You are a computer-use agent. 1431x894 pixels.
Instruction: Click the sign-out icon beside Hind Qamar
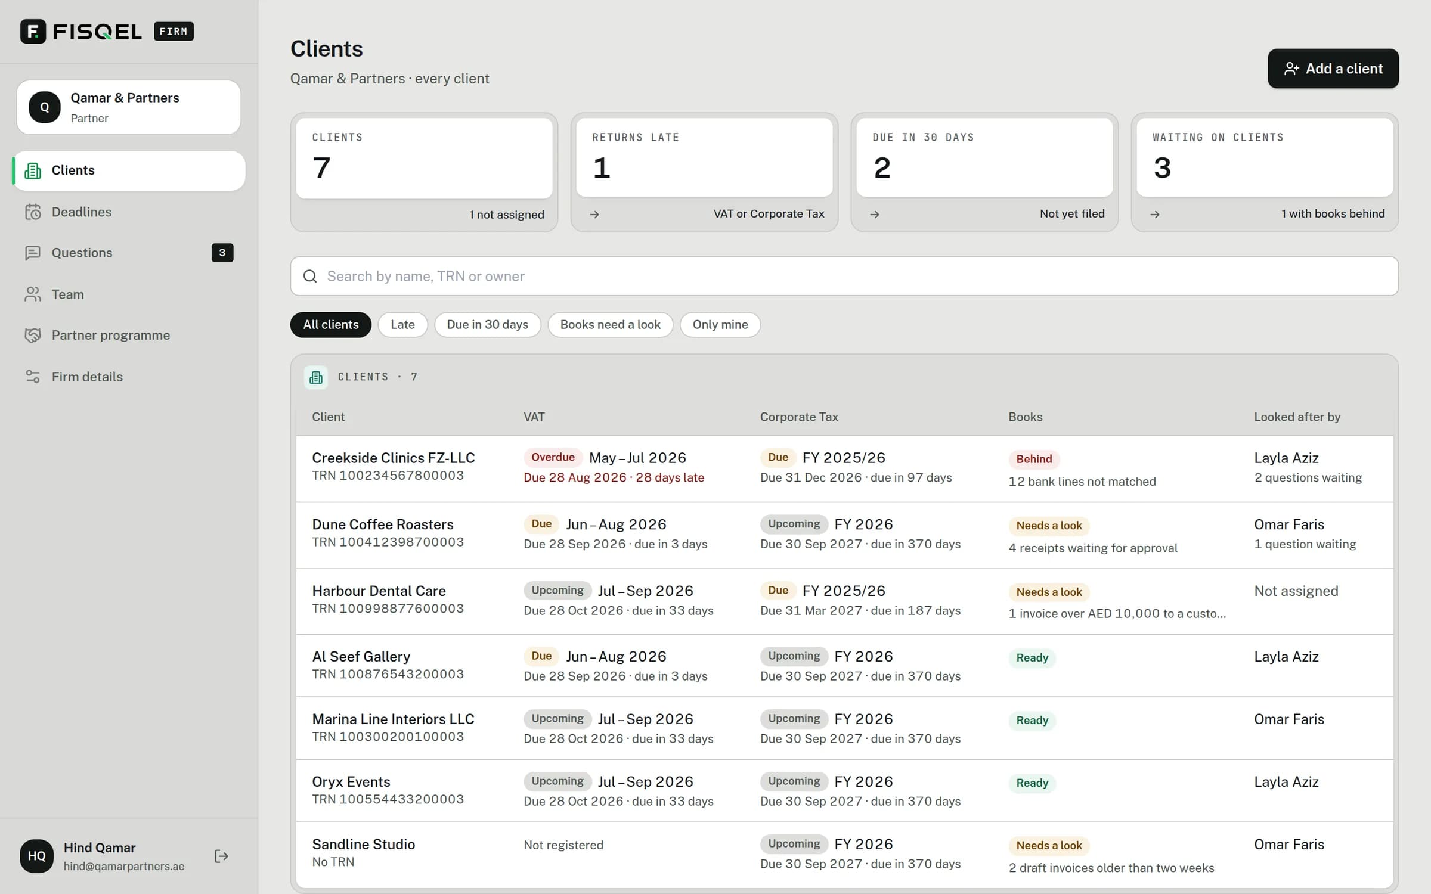[221, 856]
